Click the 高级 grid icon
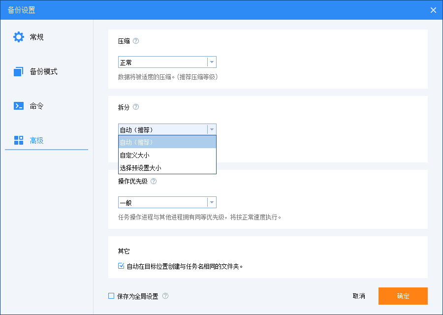Image resolution: width=443 pixels, height=315 pixels. point(19,140)
